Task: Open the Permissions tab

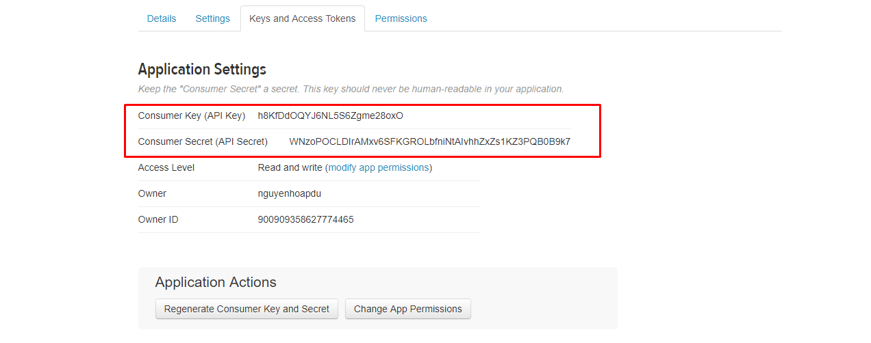Action: tap(401, 18)
